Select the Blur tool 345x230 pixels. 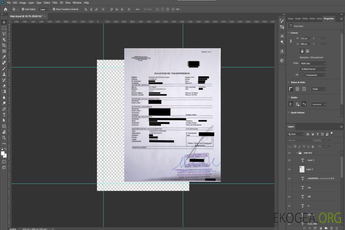tap(4, 97)
